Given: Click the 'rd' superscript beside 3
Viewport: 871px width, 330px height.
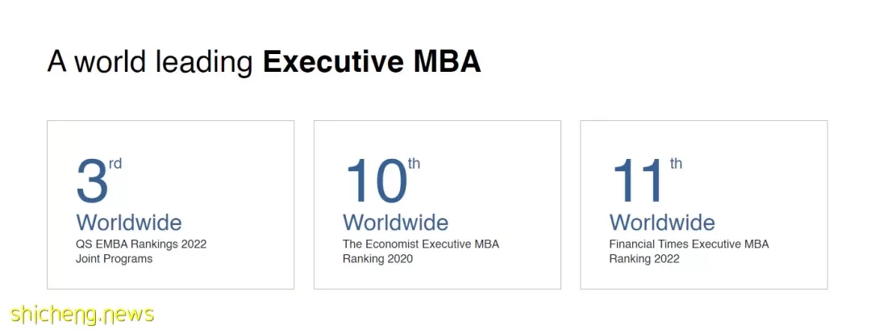Looking at the screenshot, I should click(x=115, y=164).
